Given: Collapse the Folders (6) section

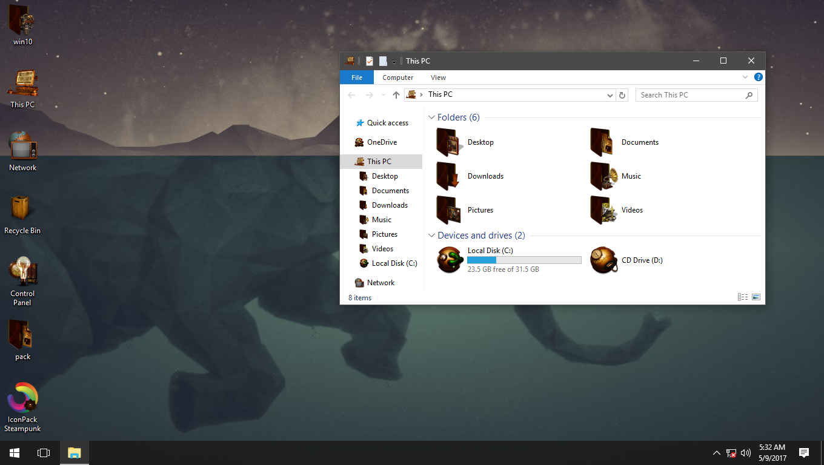Looking at the screenshot, I should (431, 117).
